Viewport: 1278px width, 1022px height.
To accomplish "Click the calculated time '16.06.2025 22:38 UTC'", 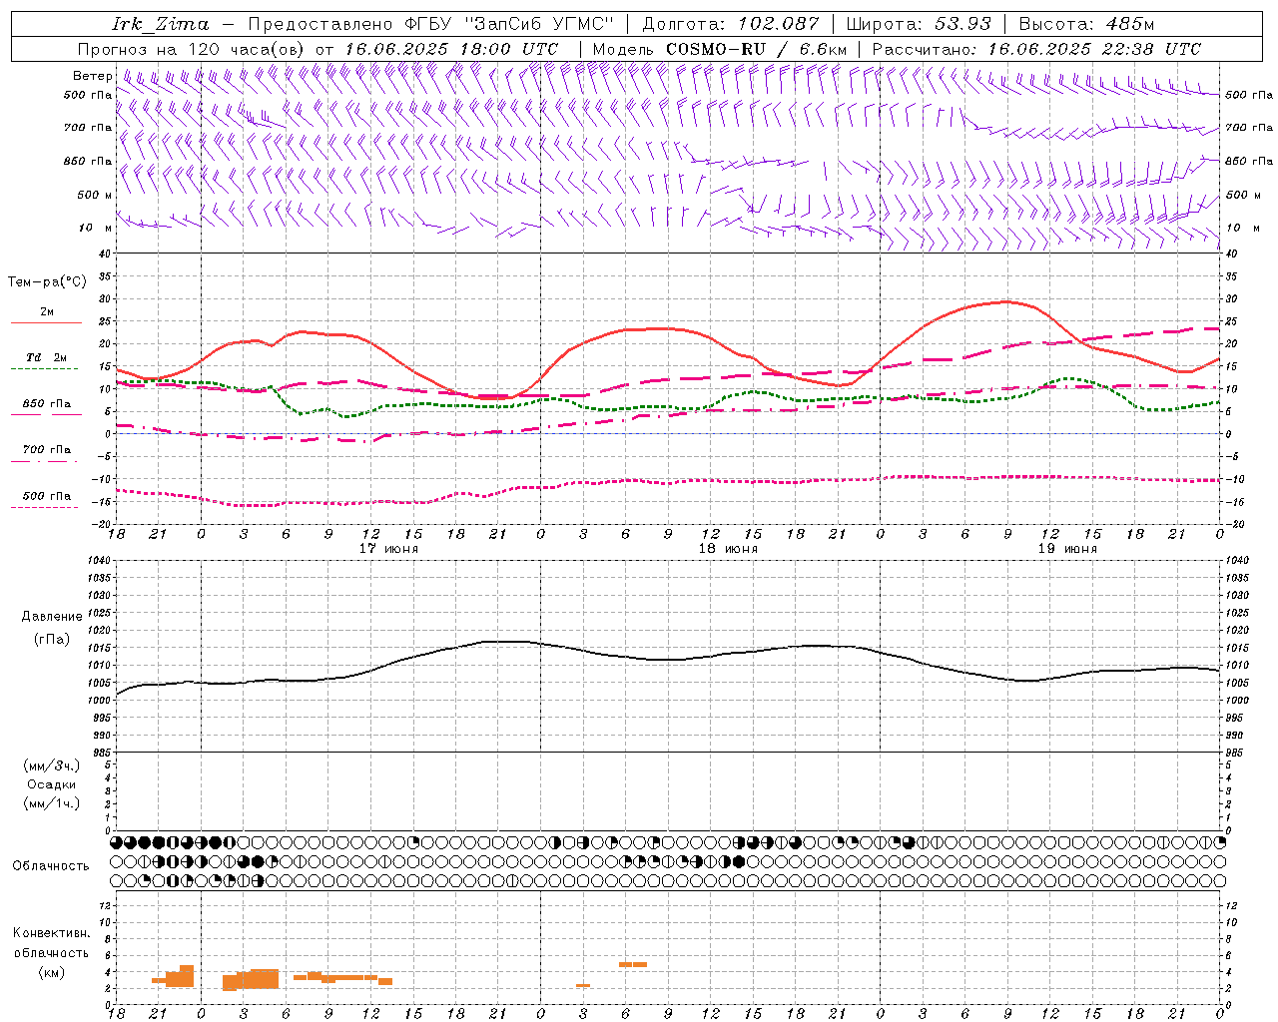I will pos(1094,49).
